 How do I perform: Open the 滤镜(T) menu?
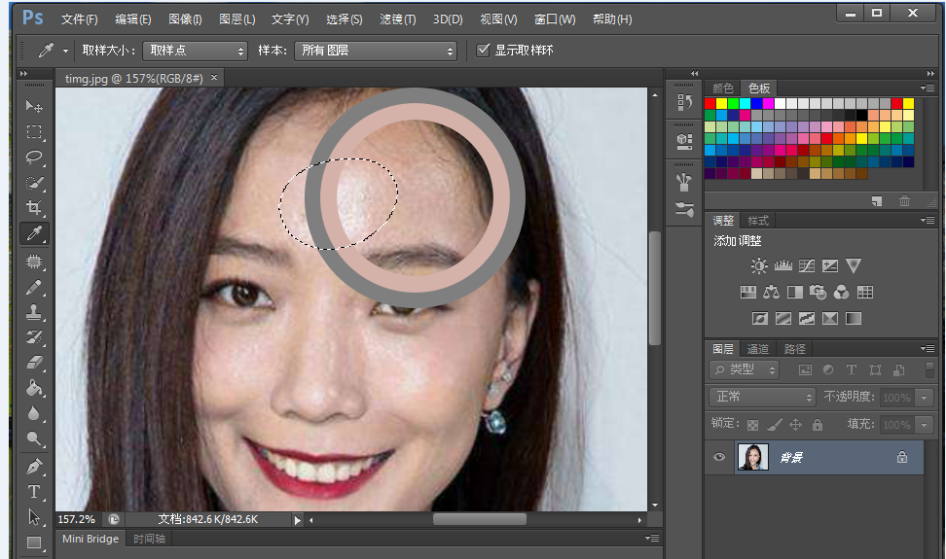pyautogui.click(x=398, y=19)
